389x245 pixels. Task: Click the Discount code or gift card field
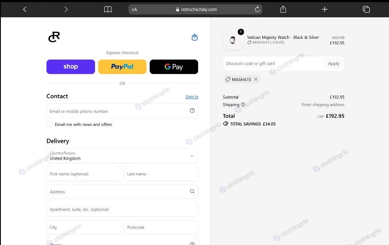coord(274,63)
